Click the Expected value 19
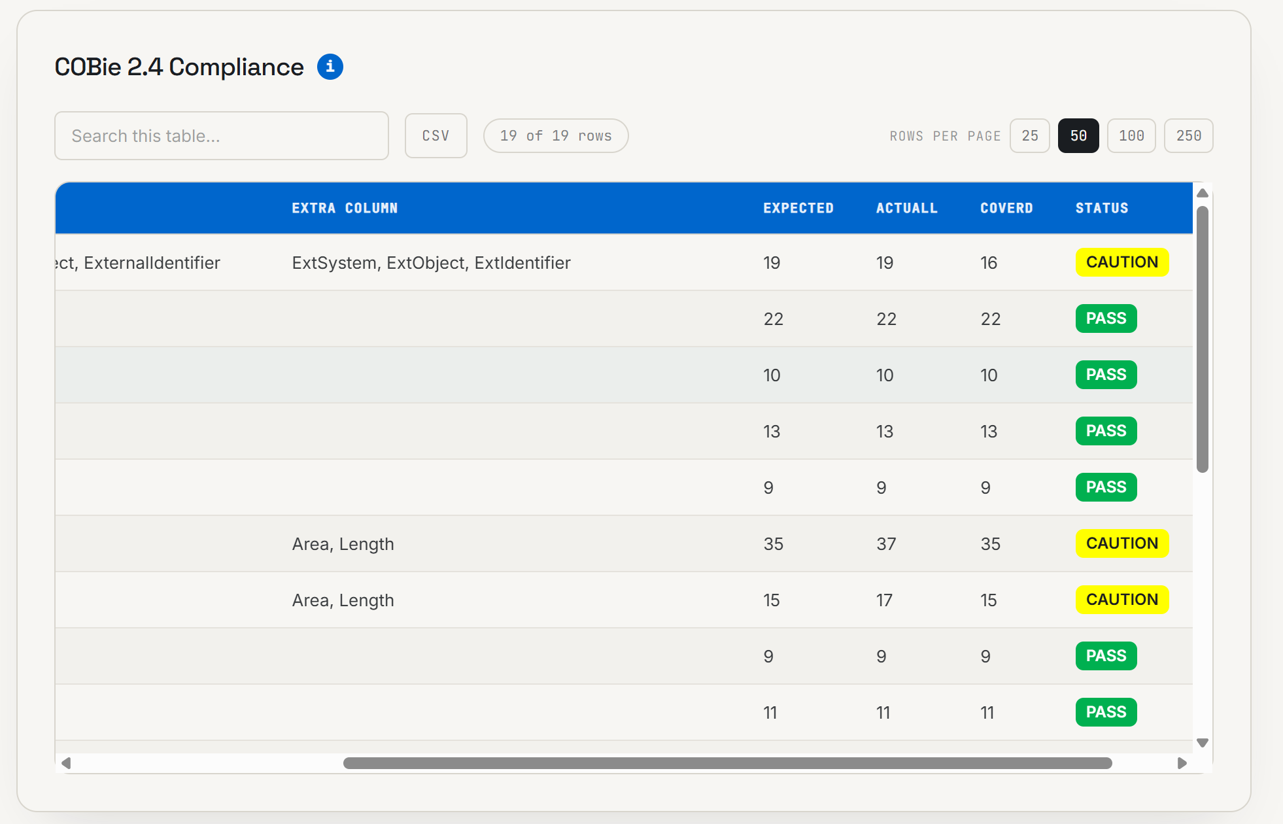Image resolution: width=1283 pixels, height=824 pixels. point(772,263)
